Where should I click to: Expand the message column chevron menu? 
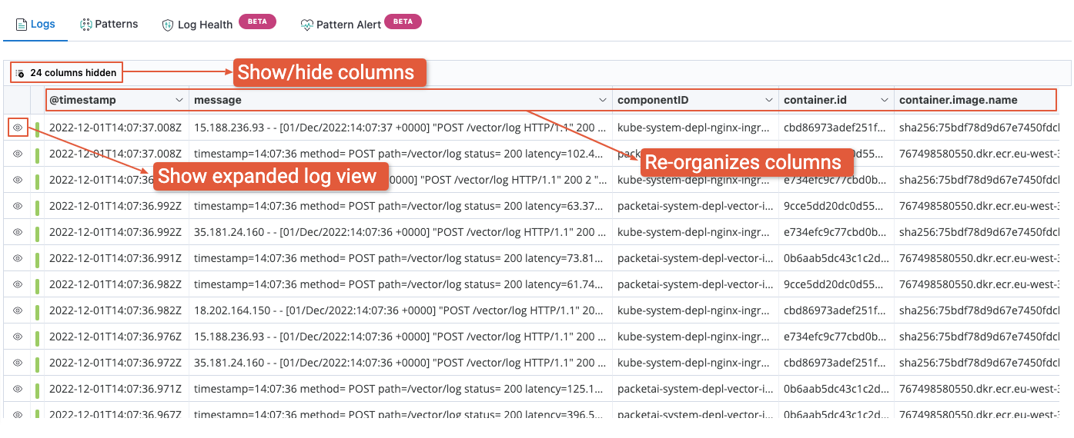click(x=603, y=100)
